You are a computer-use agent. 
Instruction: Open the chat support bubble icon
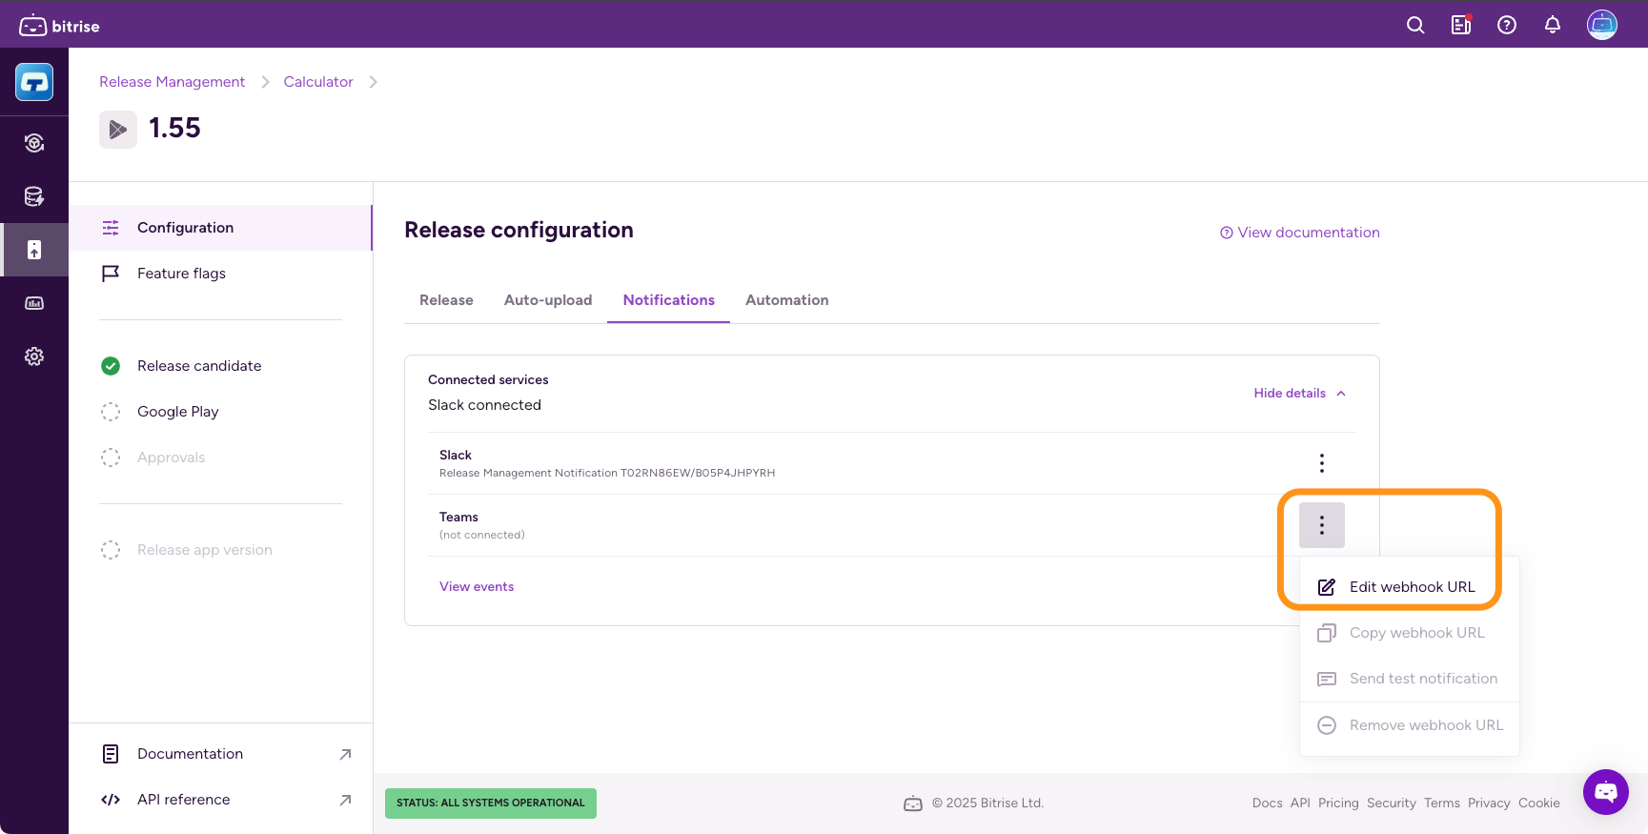[x=1606, y=792]
